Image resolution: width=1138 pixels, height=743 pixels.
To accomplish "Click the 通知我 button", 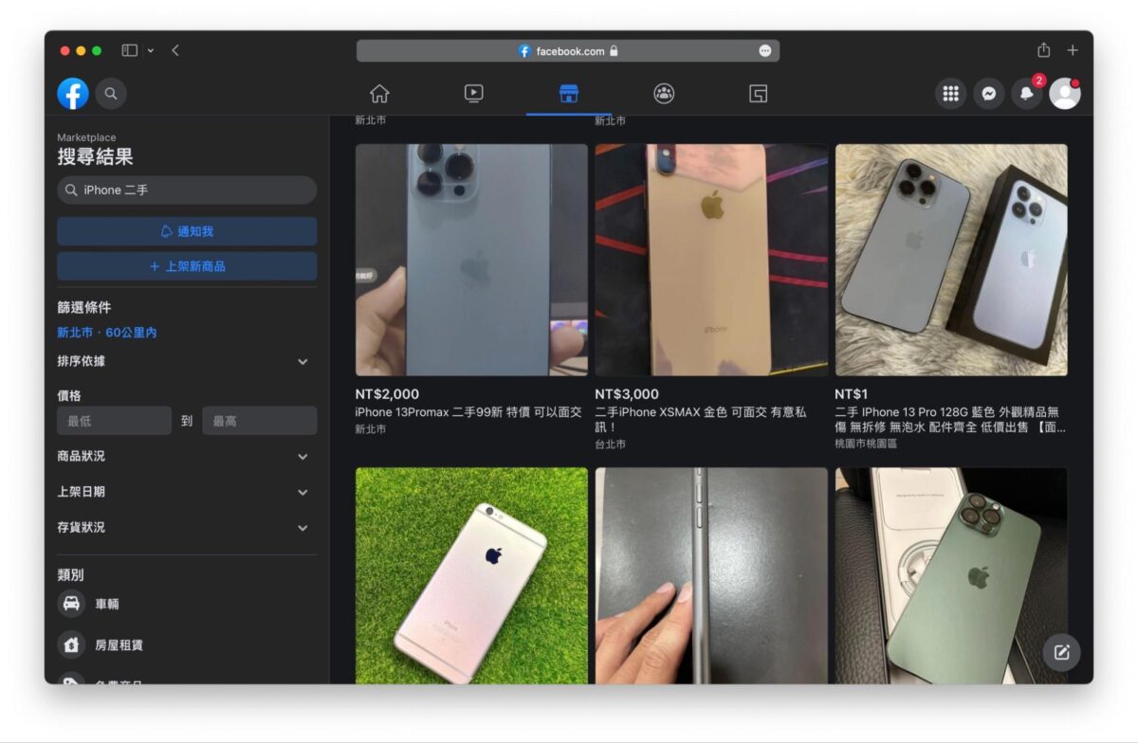I will 187,231.
